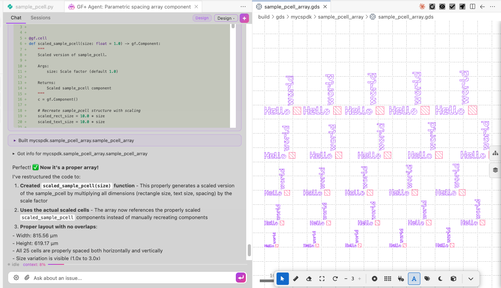Screen dimensions: 501x288
Task: Click the 'Height: 619.17 µm' line
Action: [x=35, y=243]
